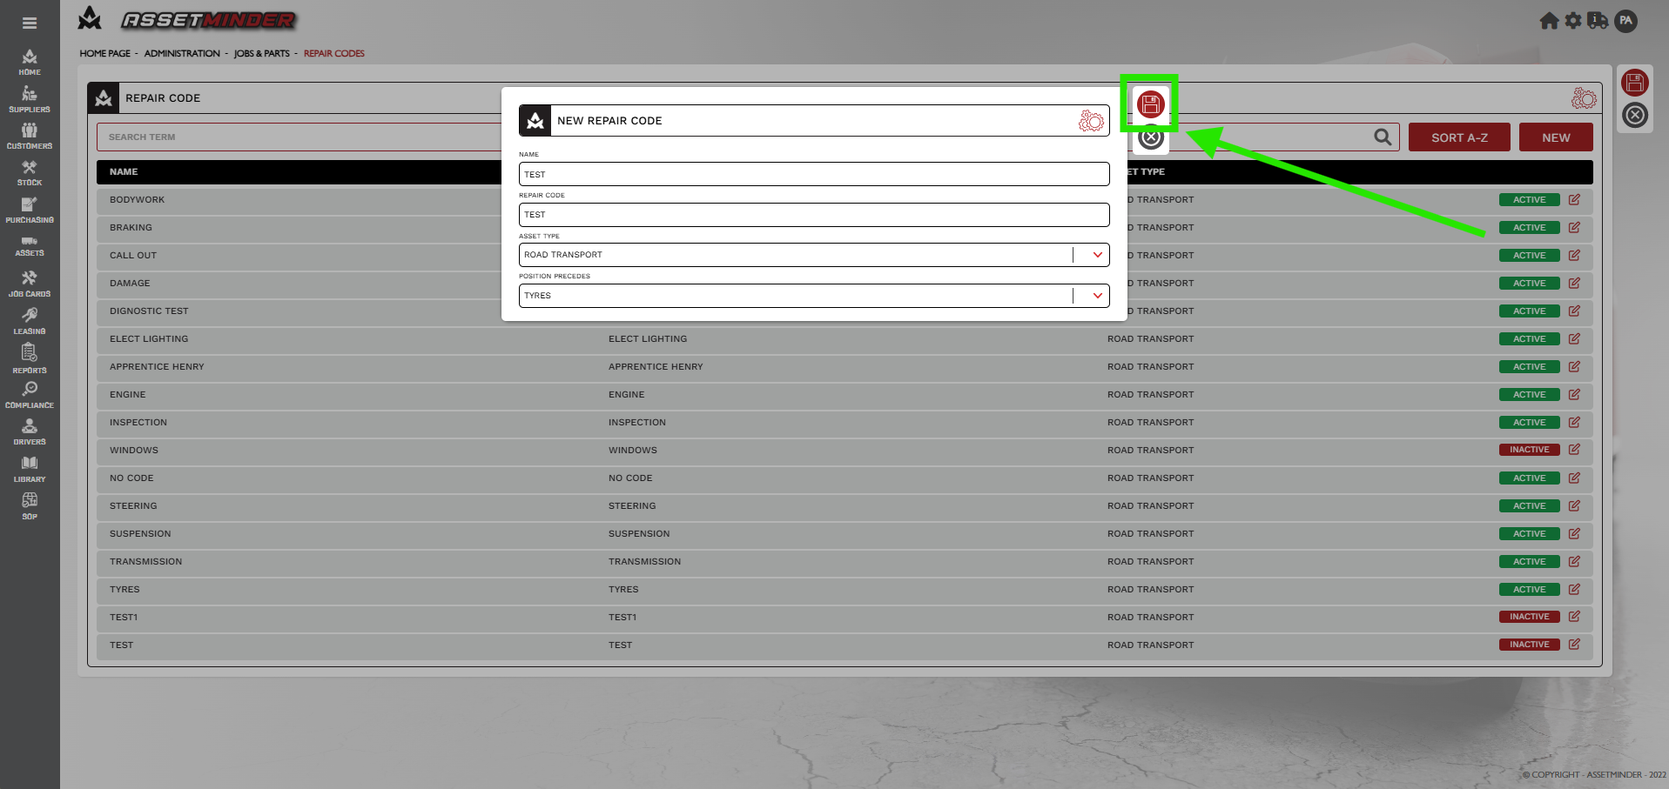
Task: Open the Compliance sidebar section
Action: [30, 395]
